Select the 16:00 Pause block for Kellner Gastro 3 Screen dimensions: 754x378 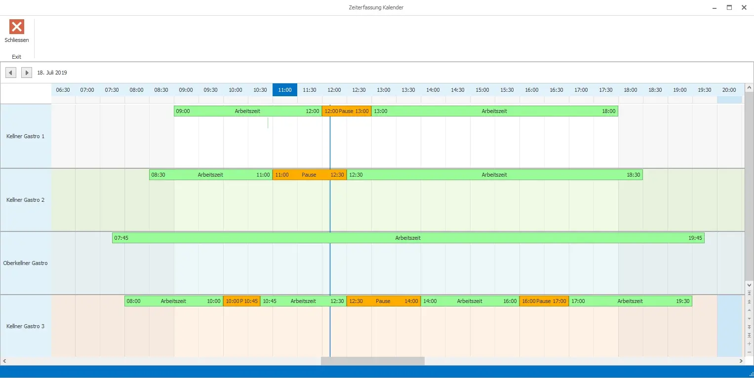[x=544, y=301]
